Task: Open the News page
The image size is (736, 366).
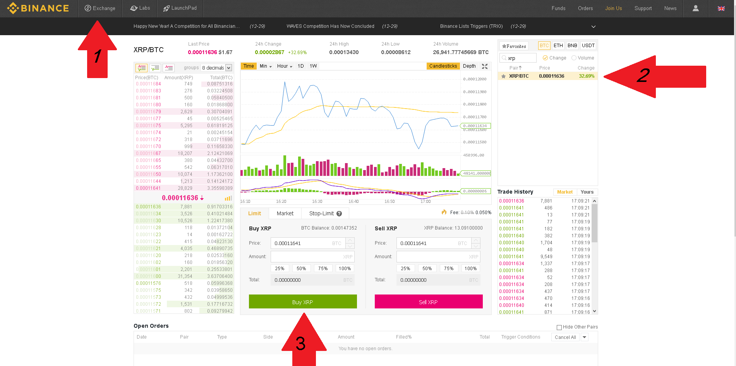Action: [670, 8]
